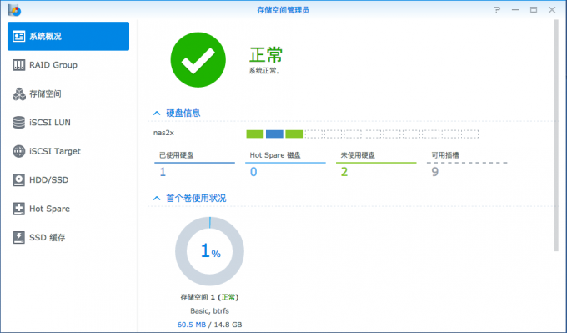Open the RAID Group tab label
Image resolution: width=567 pixels, height=333 pixels.
[53, 65]
